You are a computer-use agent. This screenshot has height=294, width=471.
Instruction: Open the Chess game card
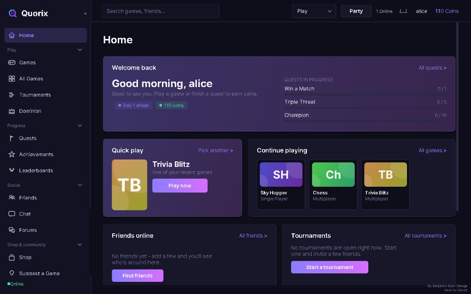[333, 184]
